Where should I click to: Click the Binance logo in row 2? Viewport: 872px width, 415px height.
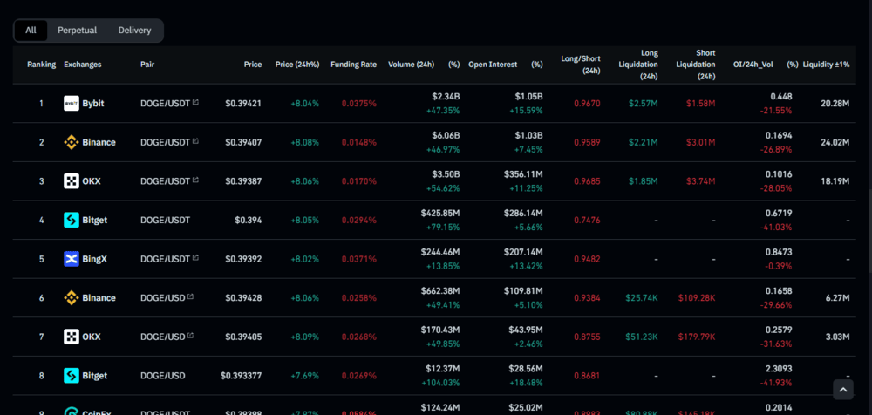[72, 142]
